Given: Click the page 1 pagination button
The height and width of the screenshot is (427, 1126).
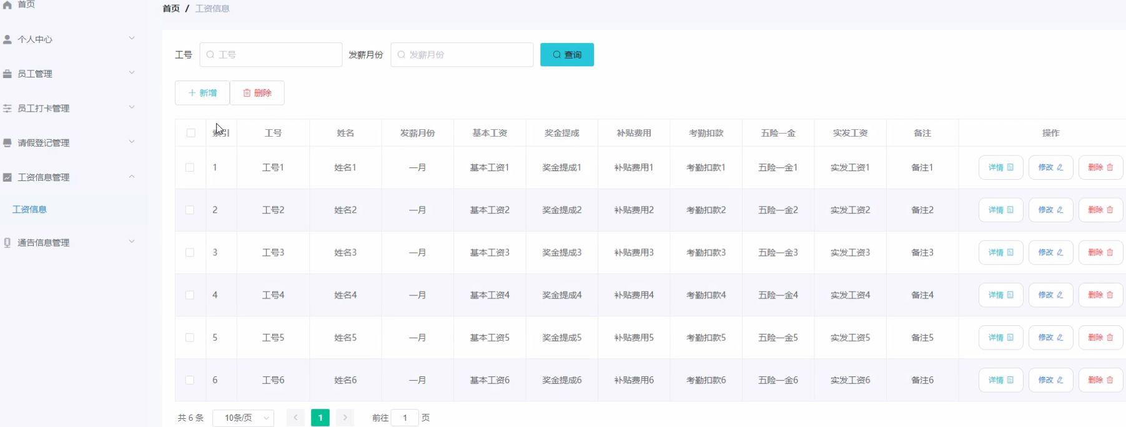Looking at the screenshot, I should click(x=320, y=418).
